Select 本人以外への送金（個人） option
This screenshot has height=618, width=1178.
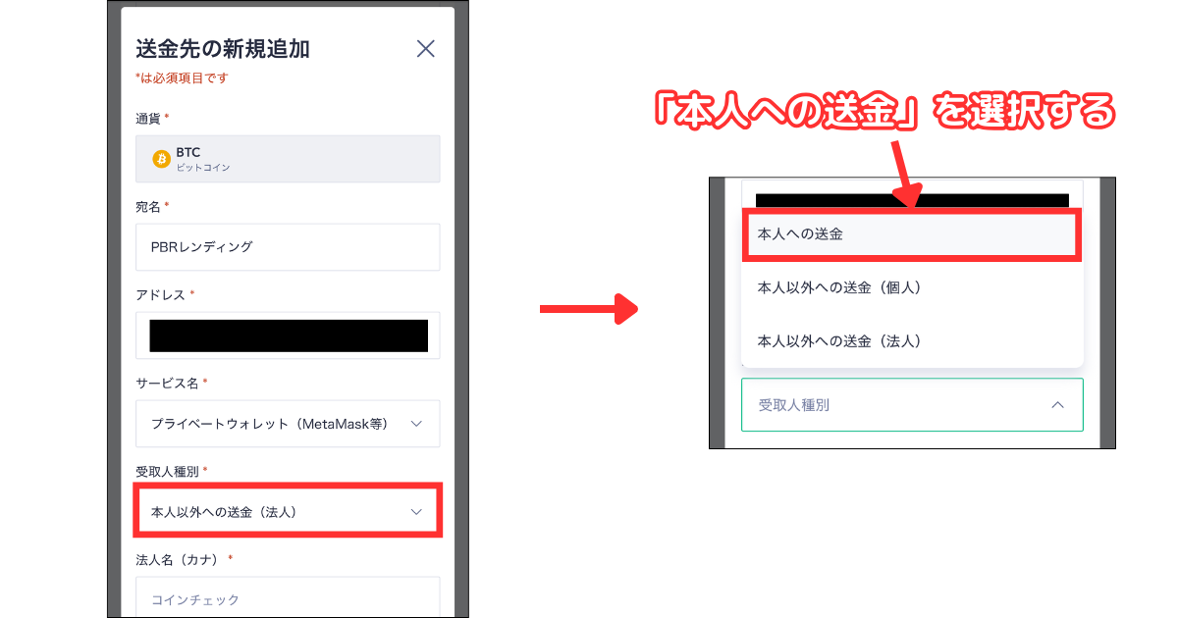click(x=911, y=287)
